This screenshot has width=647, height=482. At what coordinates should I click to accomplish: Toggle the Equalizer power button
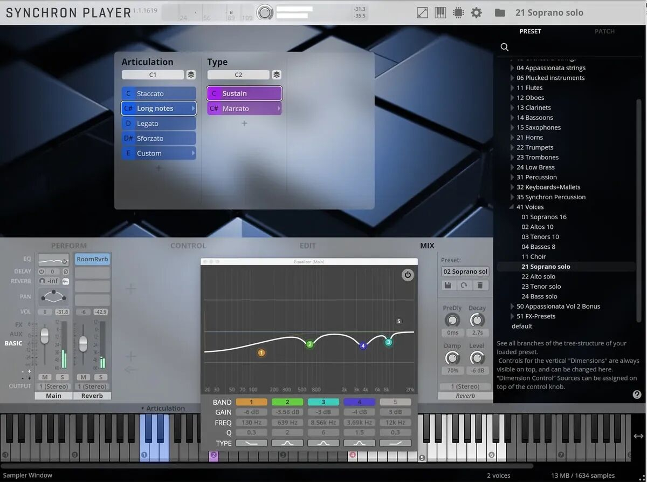tap(408, 275)
